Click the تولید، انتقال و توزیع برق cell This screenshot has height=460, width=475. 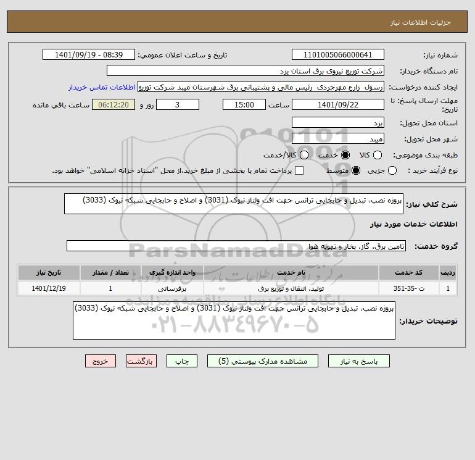pyautogui.click(x=291, y=288)
